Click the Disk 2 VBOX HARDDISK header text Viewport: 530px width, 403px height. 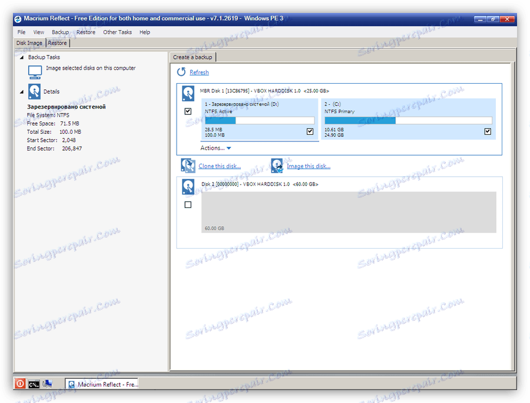coord(260,184)
